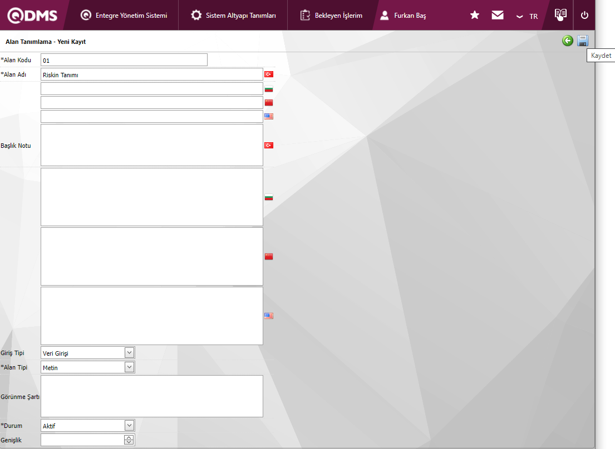Click US flag beside Alan Adı
This screenshot has height=449, width=615.
click(x=269, y=116)
